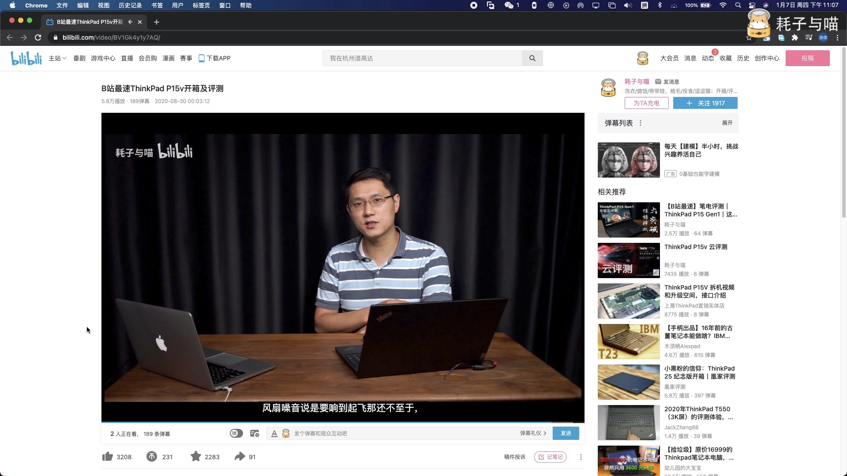Click the 投稿 upload button

(807, 58)
